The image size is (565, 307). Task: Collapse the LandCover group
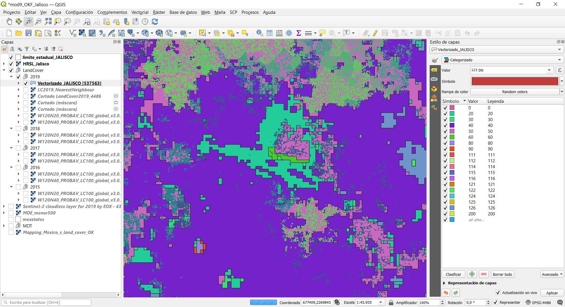(x=4, y=70)
